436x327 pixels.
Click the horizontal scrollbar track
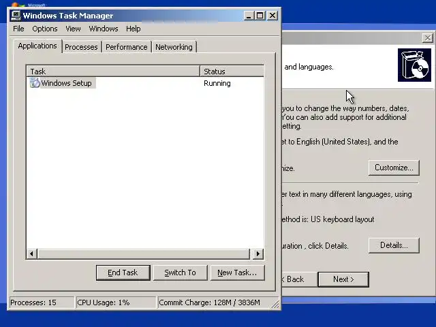[x=144, y=253]
